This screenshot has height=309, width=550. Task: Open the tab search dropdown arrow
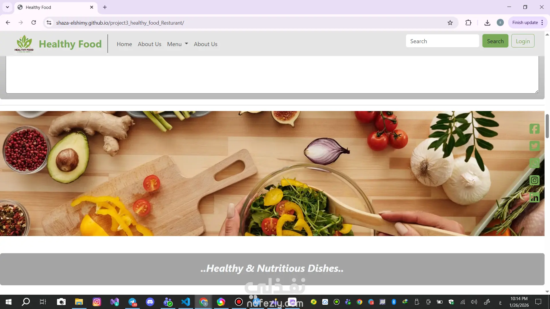click(x=7, y=7)
